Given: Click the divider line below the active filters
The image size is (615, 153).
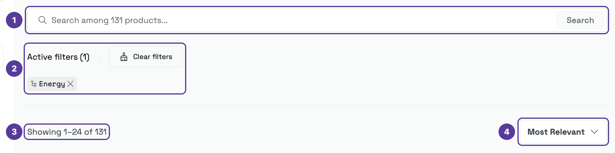Looking at the screenshot, I should [317, 105].
